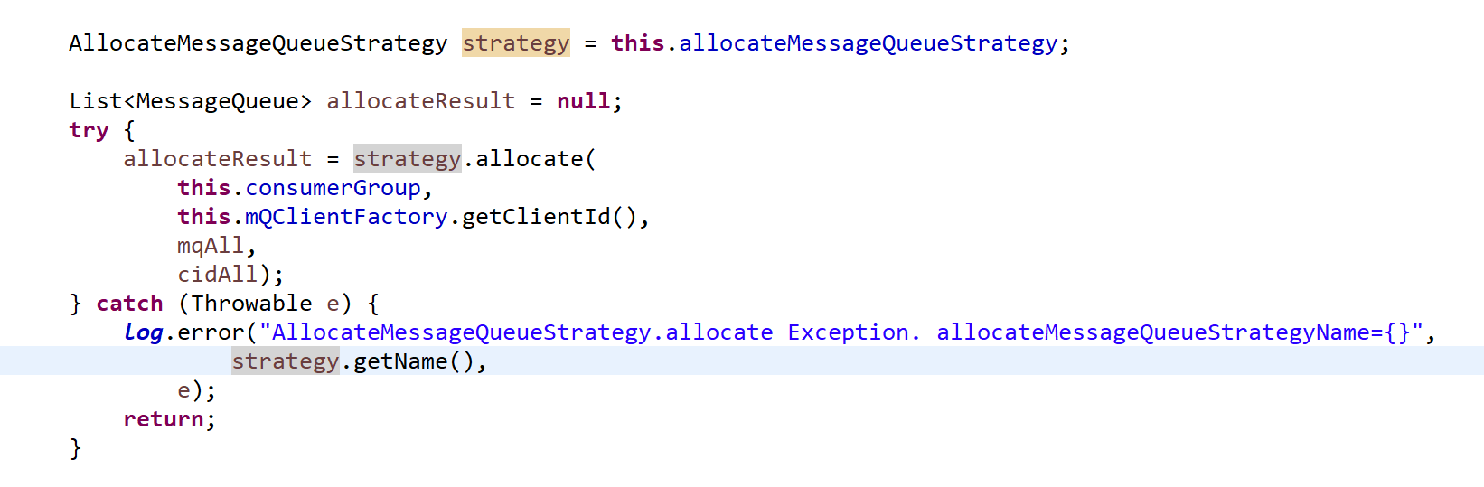This screenshot has height=487, width=1484.
Task: Click the catch keyword
Action: click(129, 304)
